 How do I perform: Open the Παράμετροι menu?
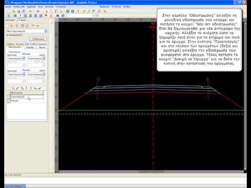(x=104, y=7)
